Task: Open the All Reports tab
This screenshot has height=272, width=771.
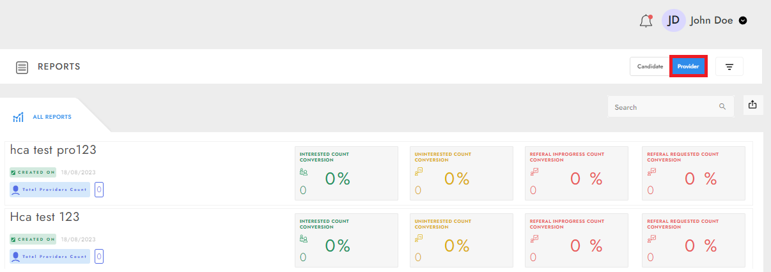Action: 52,117
